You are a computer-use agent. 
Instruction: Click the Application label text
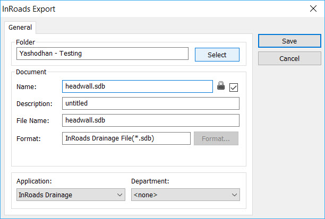(35, 181)
